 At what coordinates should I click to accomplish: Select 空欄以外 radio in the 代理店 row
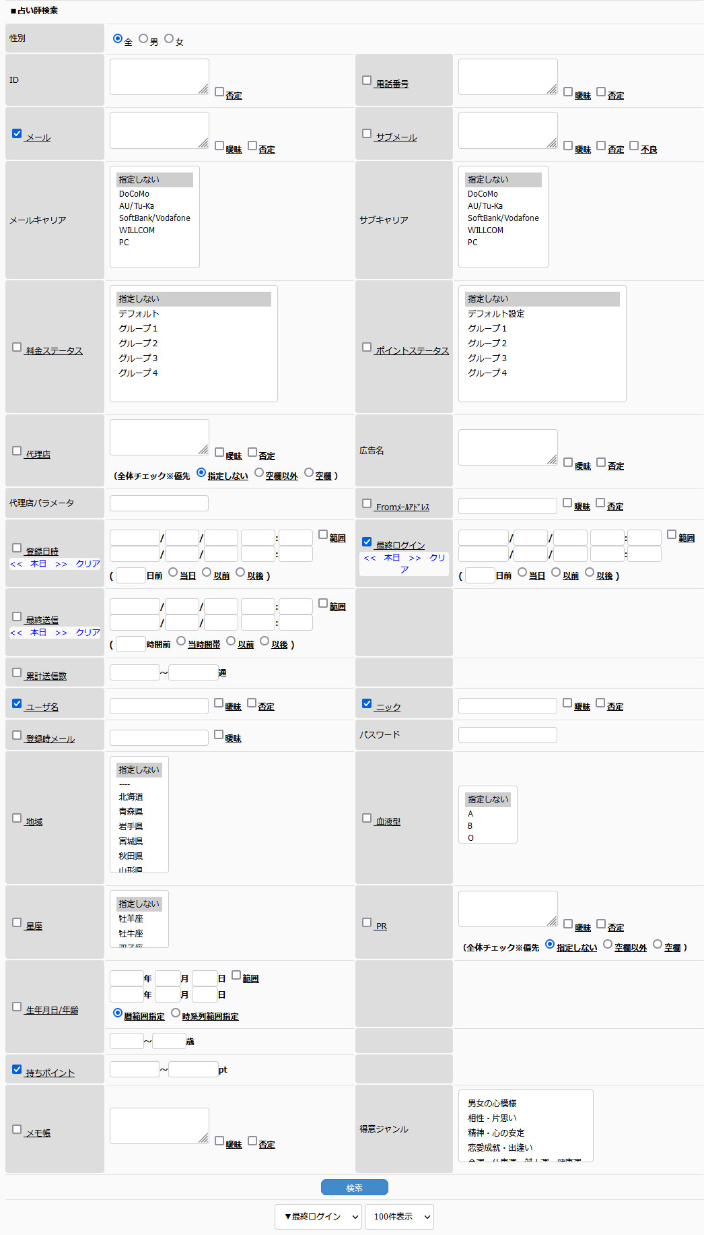259,472
